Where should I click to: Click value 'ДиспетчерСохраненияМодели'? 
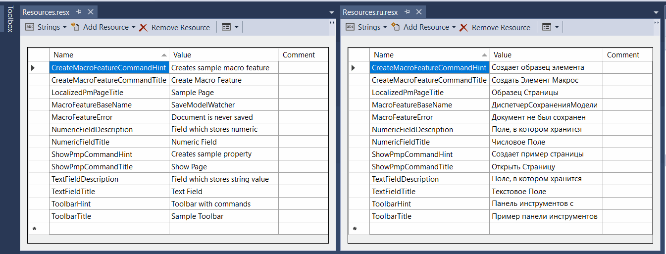546,104
